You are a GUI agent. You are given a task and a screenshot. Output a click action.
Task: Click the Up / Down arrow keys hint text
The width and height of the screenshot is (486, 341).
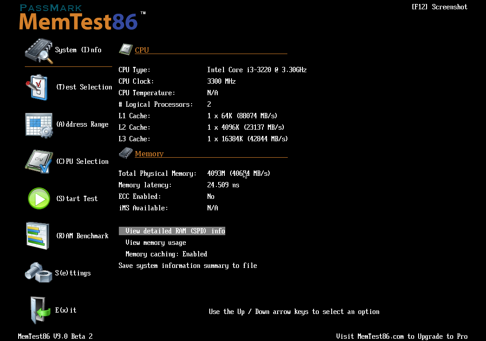point(294,312)
